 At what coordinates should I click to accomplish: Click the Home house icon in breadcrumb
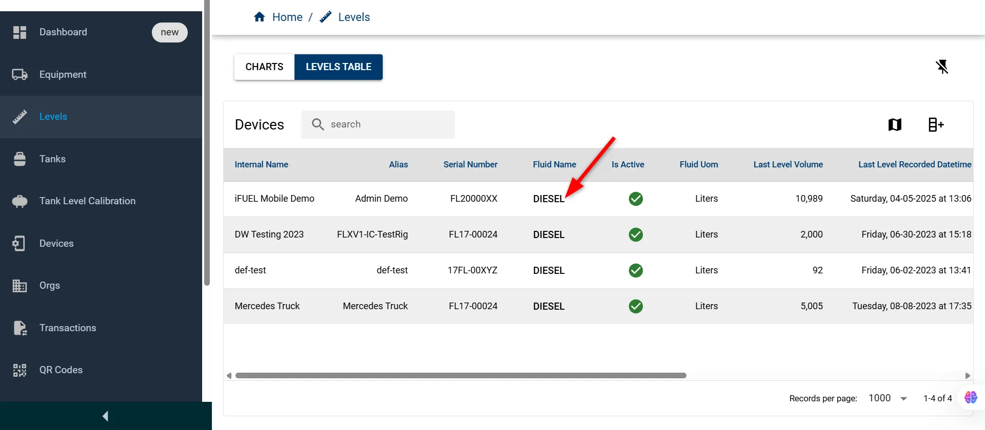click(260, 17)
